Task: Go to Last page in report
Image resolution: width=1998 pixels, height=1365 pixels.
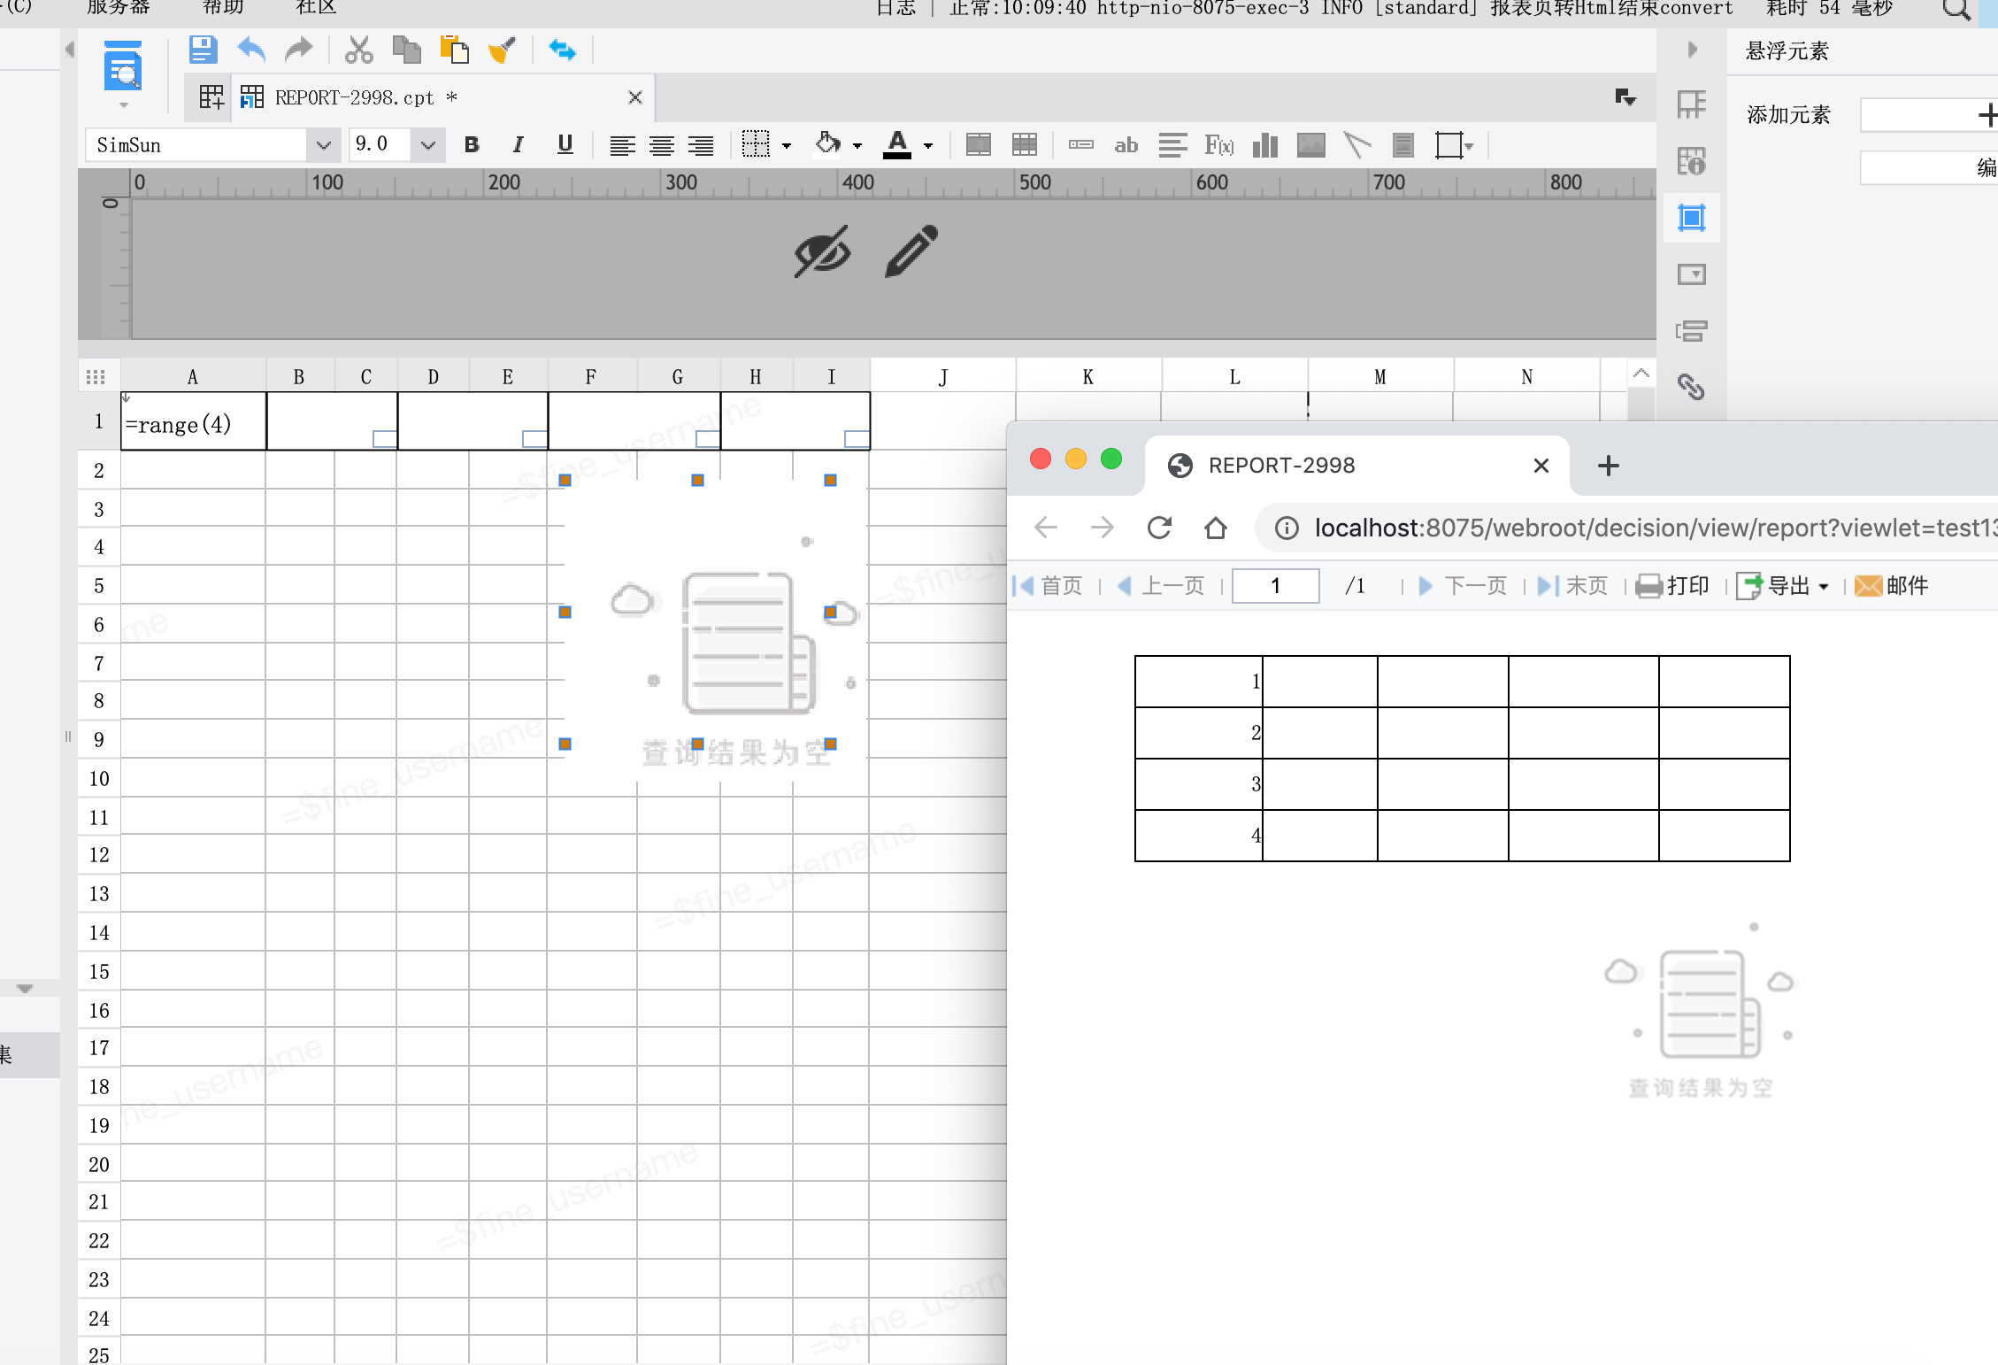Action: (1572, 586)
